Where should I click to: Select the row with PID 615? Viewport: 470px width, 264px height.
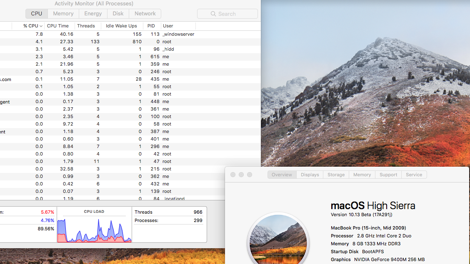pos(130,57)
